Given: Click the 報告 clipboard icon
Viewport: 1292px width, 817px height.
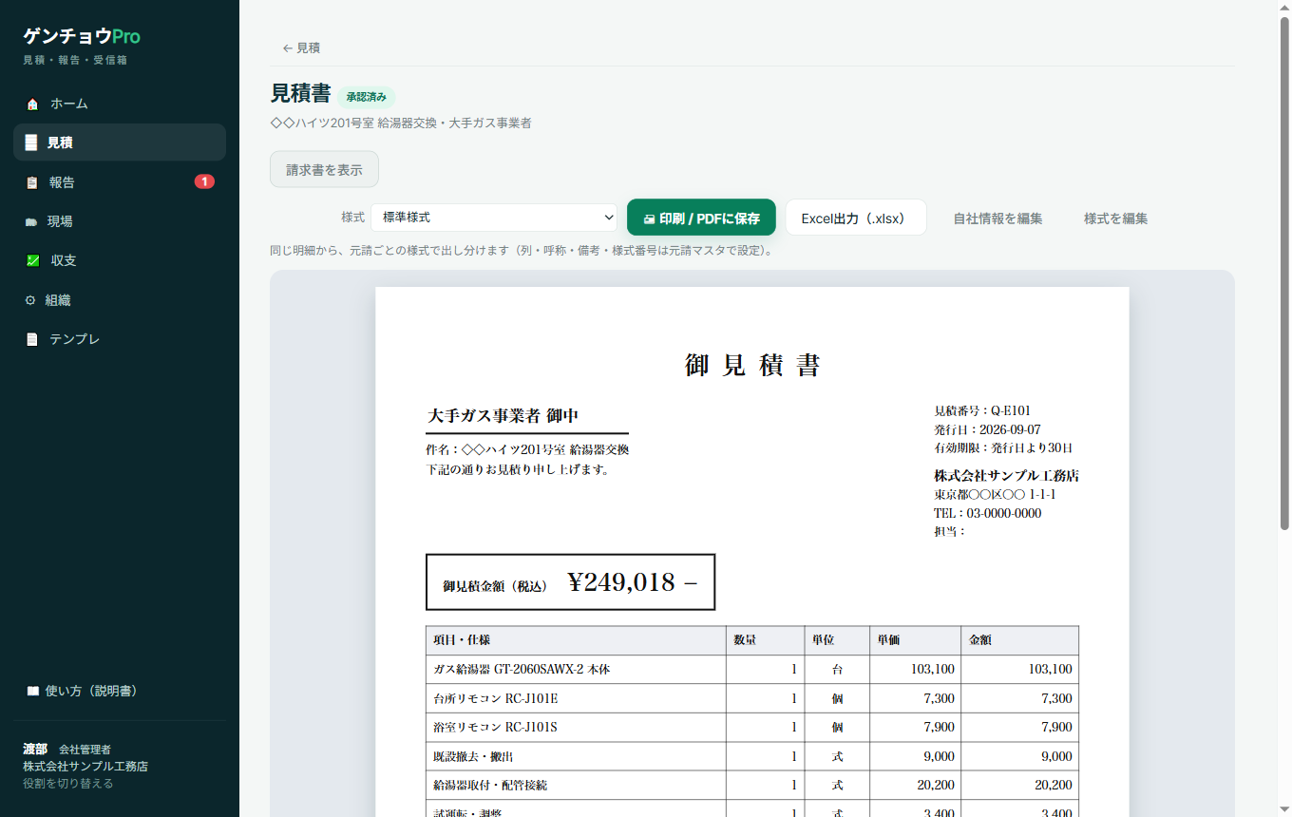Looking at the screenshot, I should (32, 182).
